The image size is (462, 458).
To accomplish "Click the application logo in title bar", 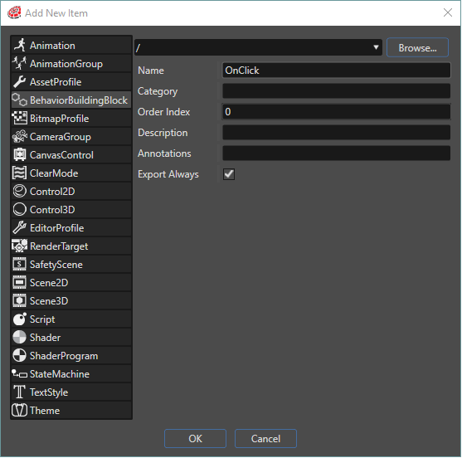I will click(14, 12).
